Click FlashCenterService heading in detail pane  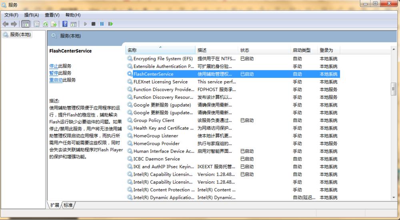click(70, 51)
